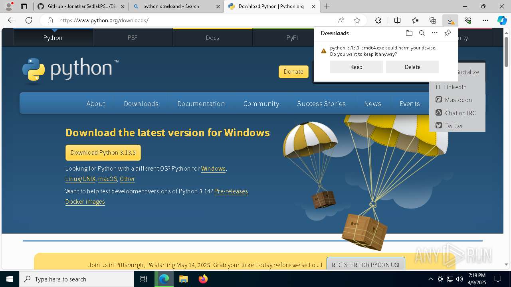511x287 pixels.
Task: Open the Windows Start menu
Action: click(10, 279)
